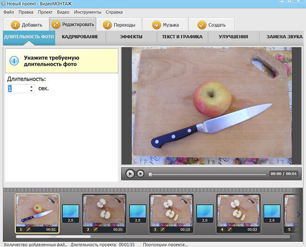
Task: Open the transition after clip 4
Action: pyautogui.click(x=272, y=214)
